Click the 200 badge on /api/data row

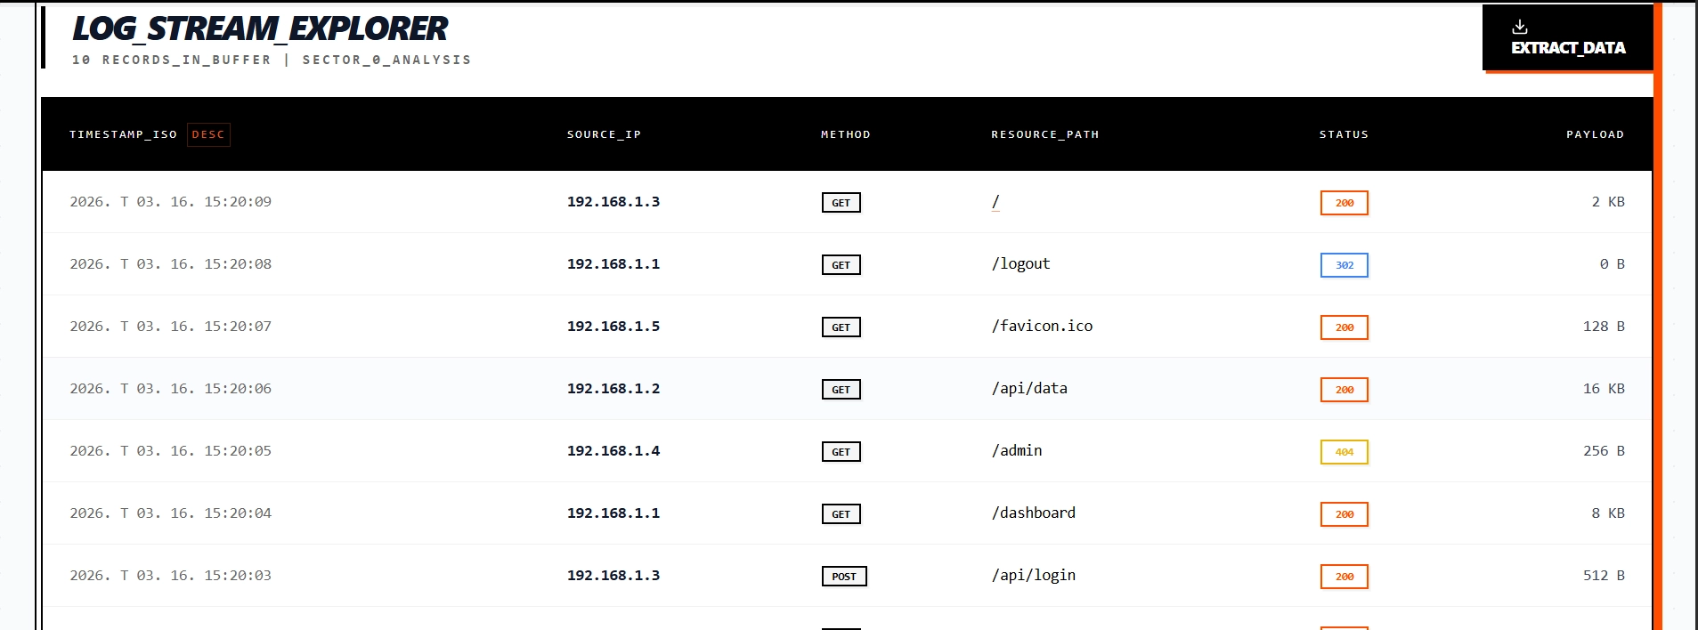pyautogui.click(x=1344, y=389)
